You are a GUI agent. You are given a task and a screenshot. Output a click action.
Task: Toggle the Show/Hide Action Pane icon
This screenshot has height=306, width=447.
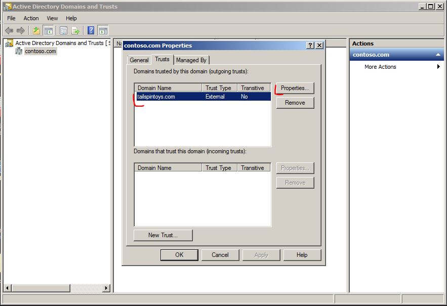[x=103, y=30]
